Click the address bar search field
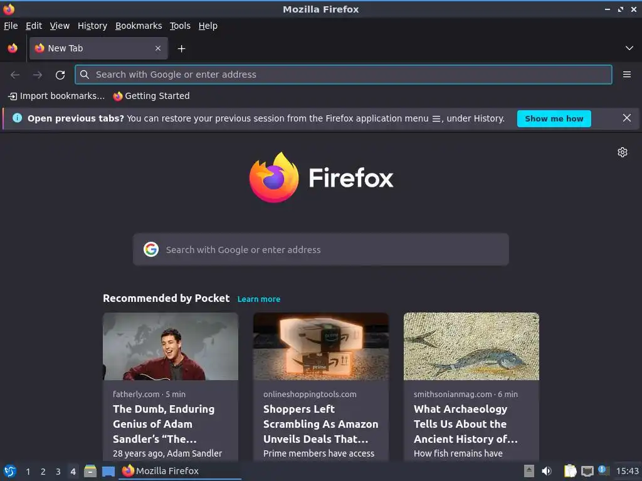 point(343,75)
